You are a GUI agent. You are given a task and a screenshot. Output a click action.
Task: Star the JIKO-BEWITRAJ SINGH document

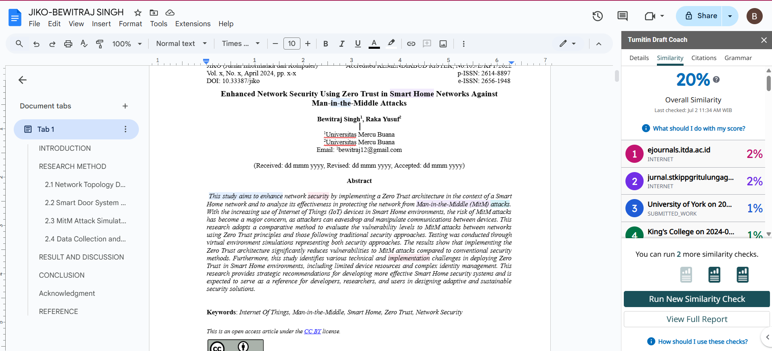138,12
